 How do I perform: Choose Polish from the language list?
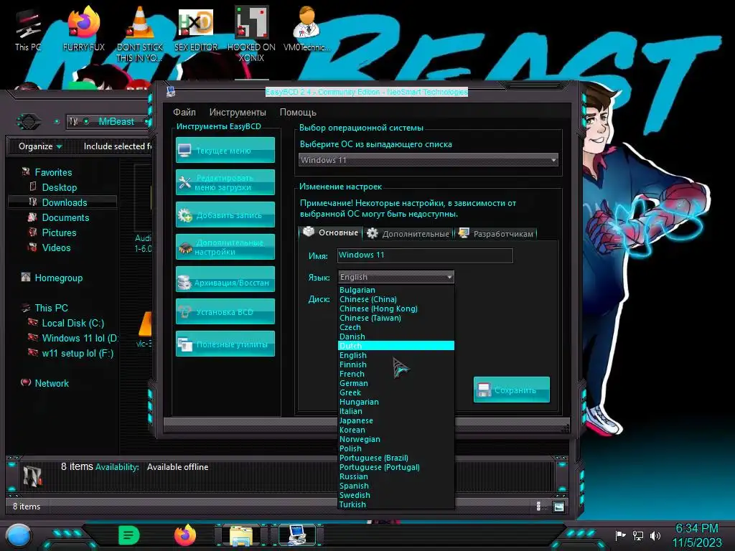395,449
